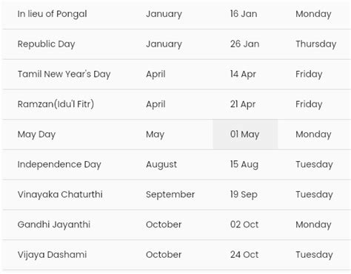
Task: Select the 02 Oct date cell
Action: point(244,225)
